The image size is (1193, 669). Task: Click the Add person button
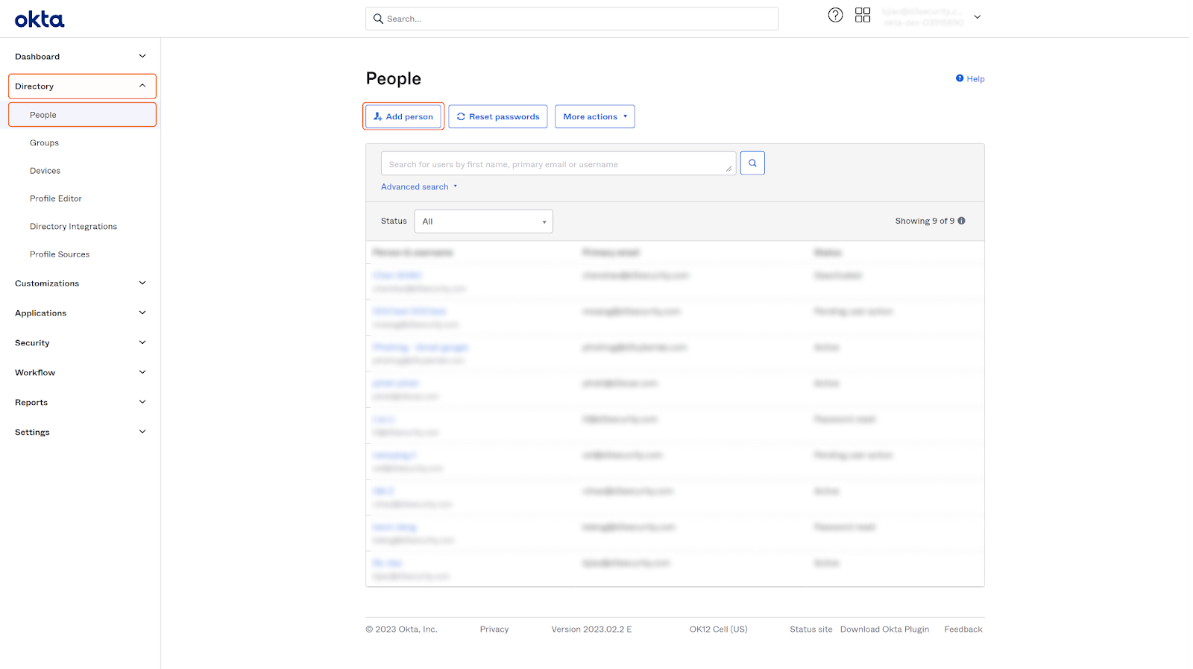[x=403, y=117]
